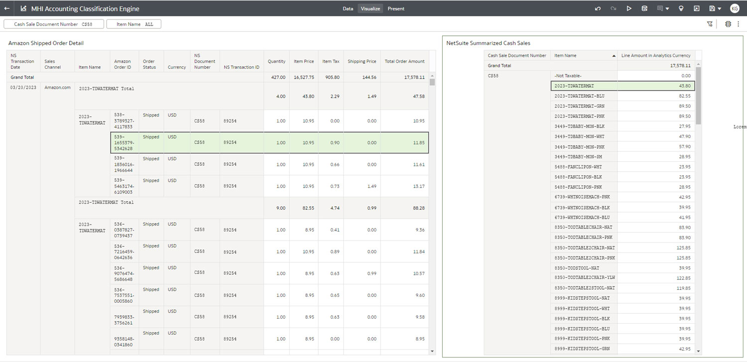Click the Preview play icon

pos(629,8)
